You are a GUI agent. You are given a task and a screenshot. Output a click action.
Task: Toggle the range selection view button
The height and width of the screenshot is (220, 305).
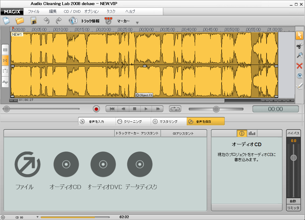[5, 71]
